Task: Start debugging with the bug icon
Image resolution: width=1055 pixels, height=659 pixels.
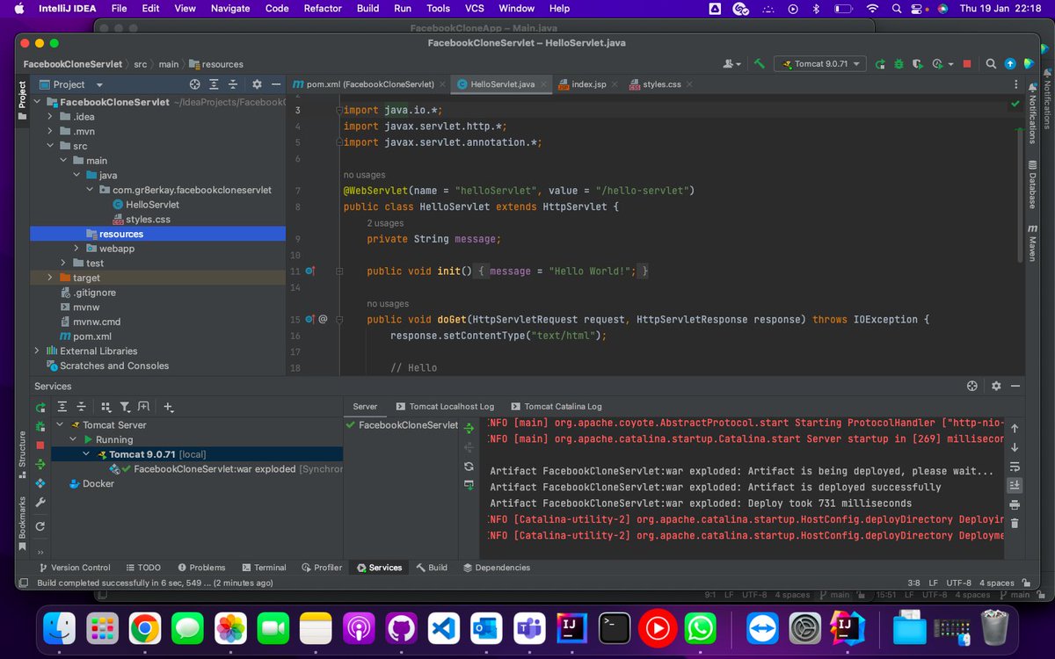Action: coord(898,64)
